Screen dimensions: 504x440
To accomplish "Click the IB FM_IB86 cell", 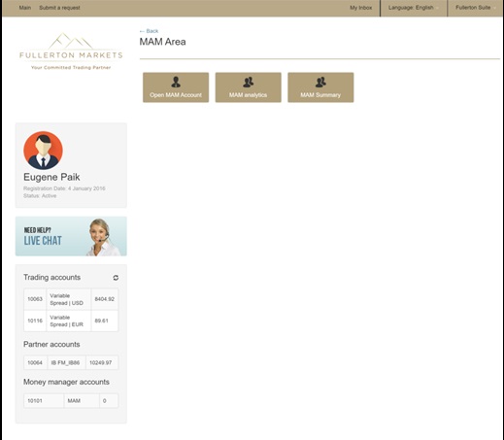I will coord(66,362).
